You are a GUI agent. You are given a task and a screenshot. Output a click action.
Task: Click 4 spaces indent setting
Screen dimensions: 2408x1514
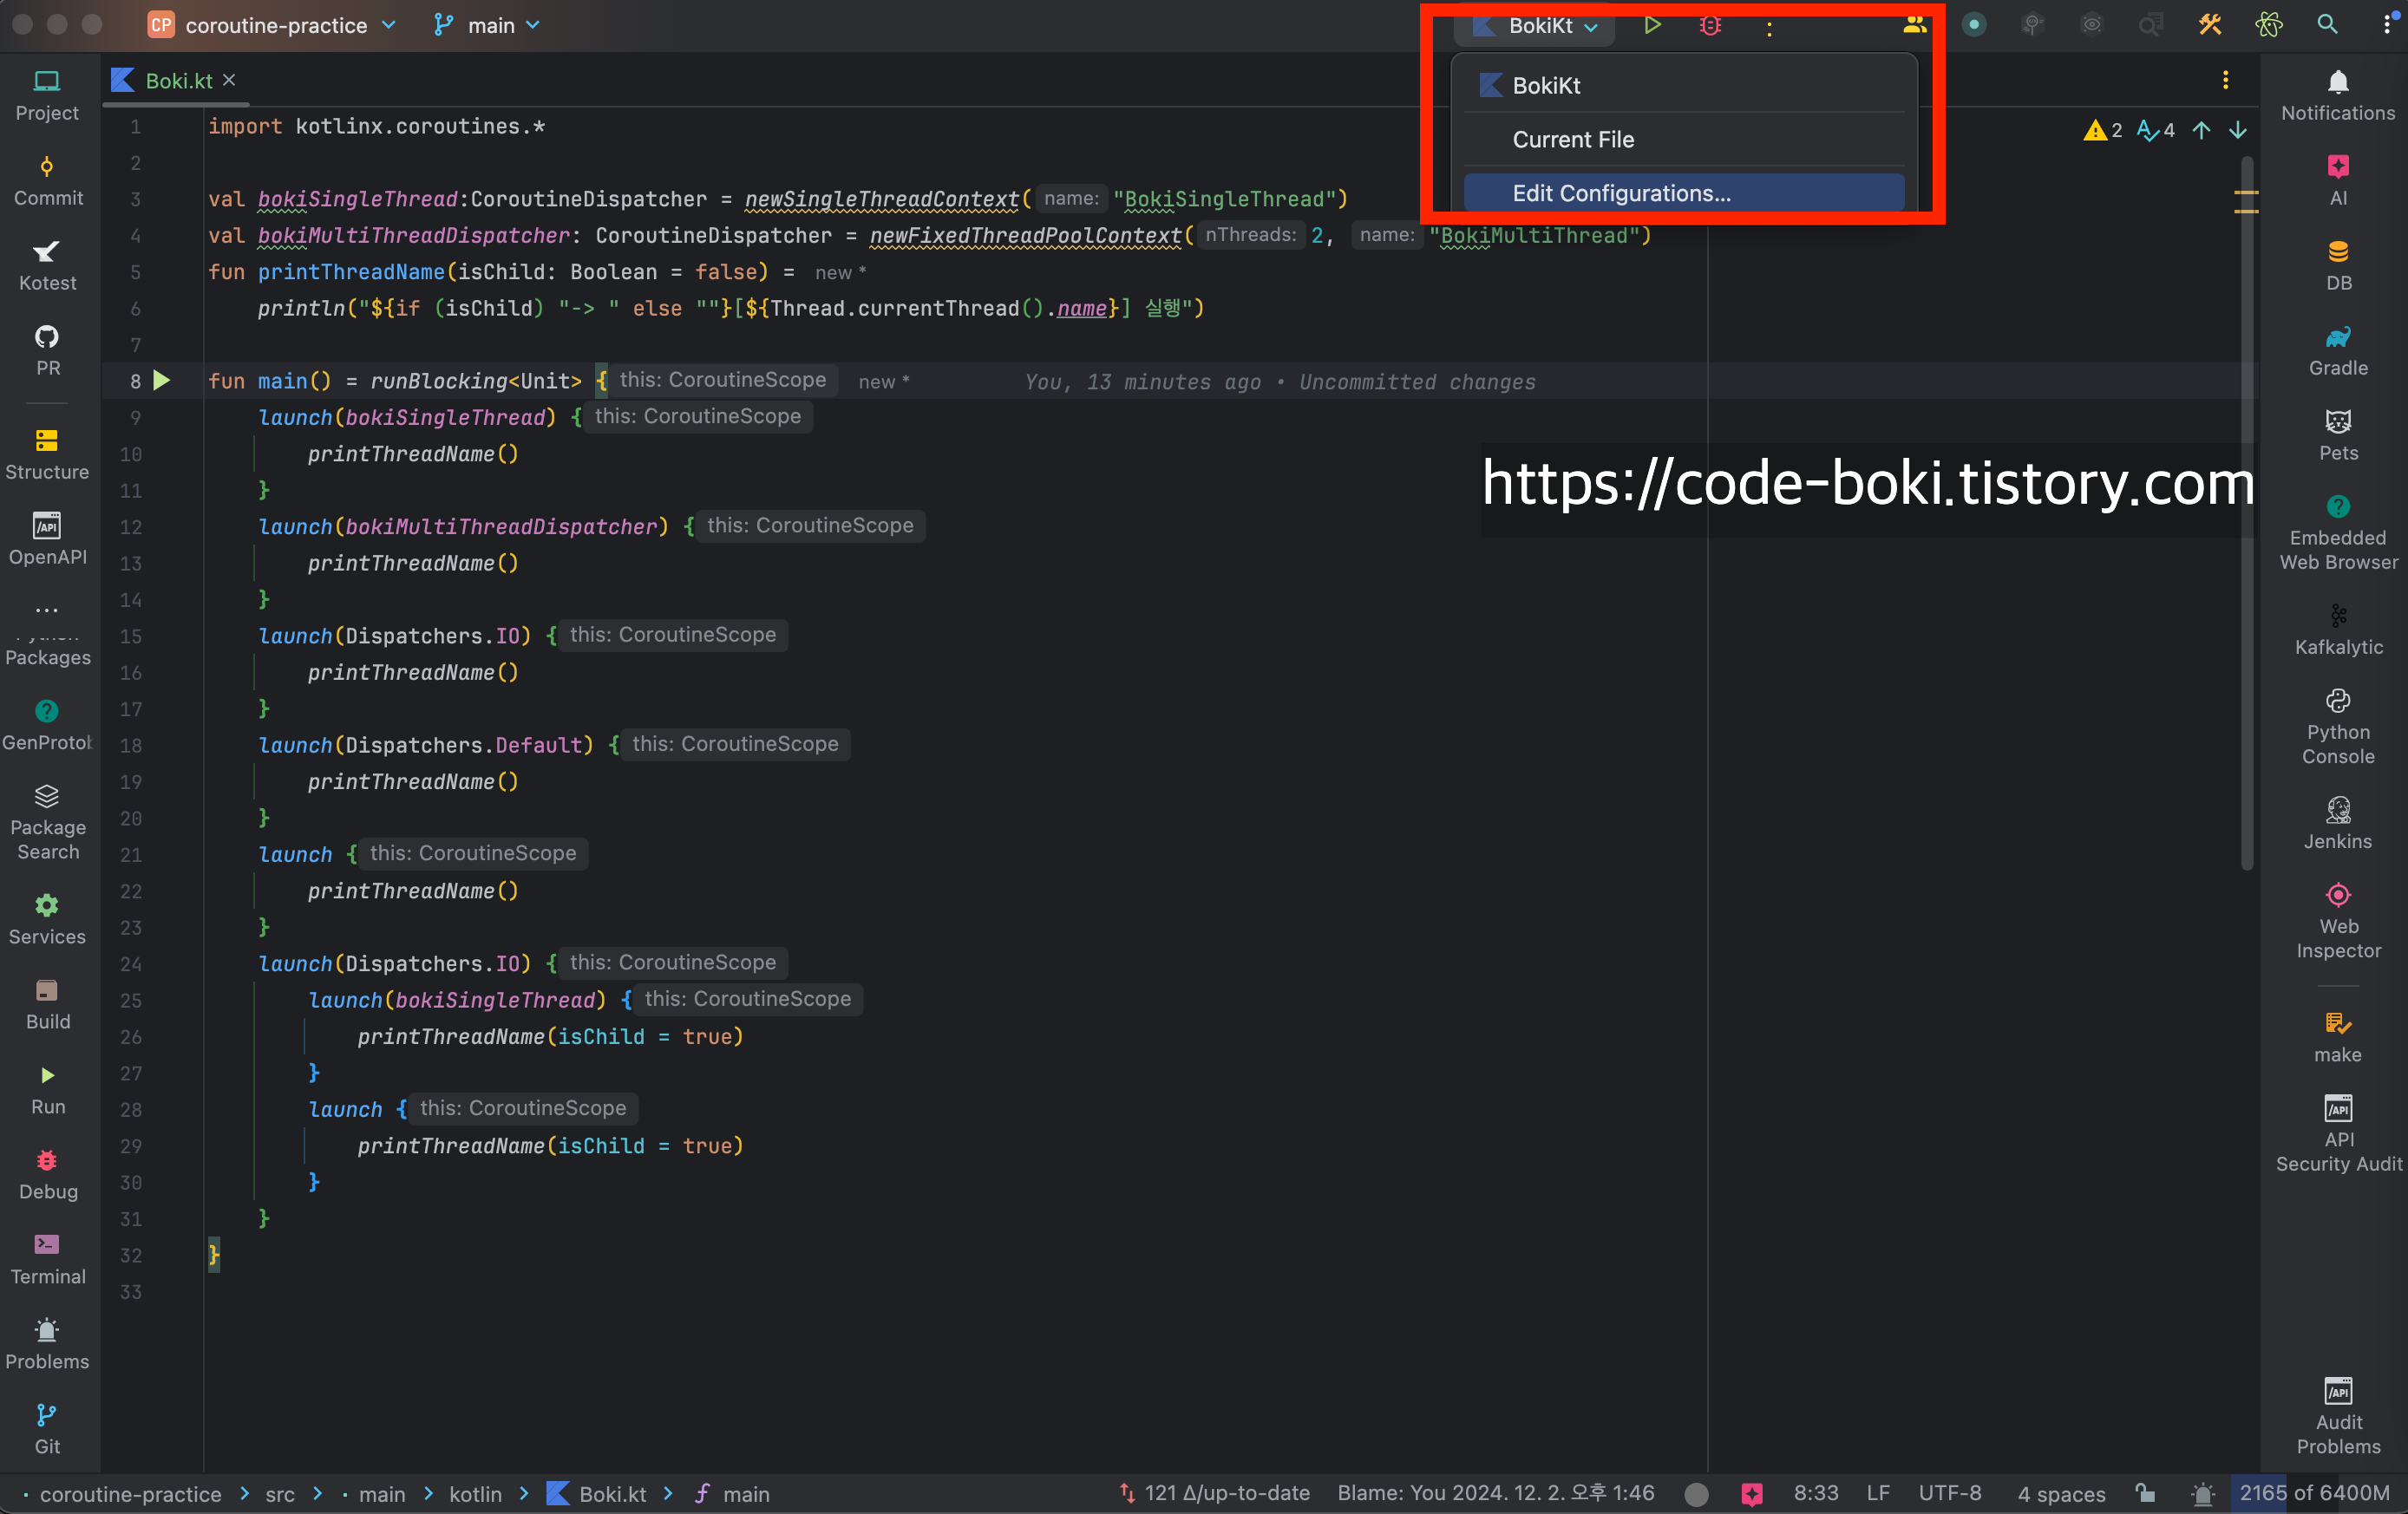[2060, 1493]
